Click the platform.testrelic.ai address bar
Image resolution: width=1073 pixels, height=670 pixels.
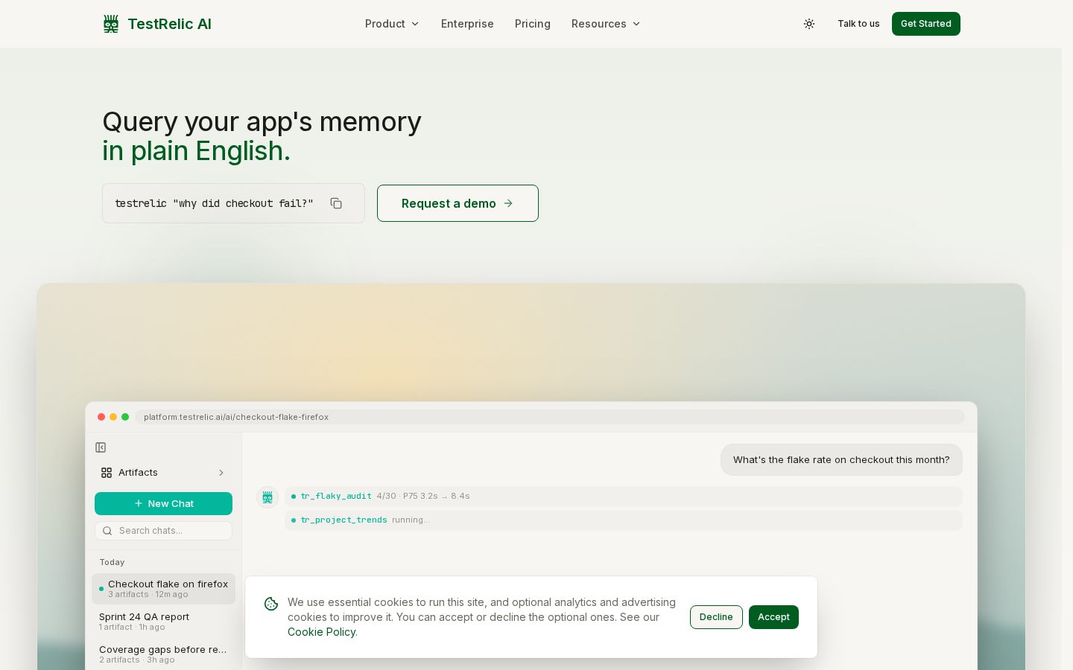point(550,417)
